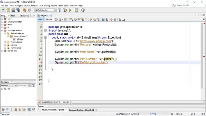Select JavaApplication15 (run) #2 output tab
The image size is (206, 116).
(81, 110)
